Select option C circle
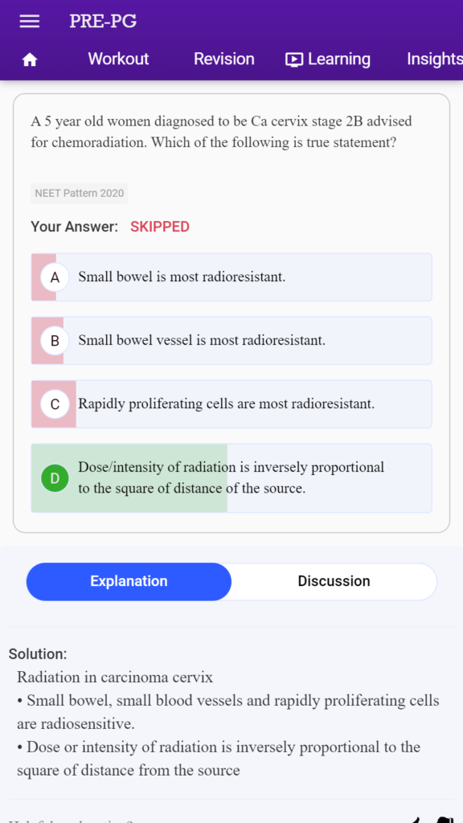463x823 pixels. pyautogui.click(x=55, y=404)
